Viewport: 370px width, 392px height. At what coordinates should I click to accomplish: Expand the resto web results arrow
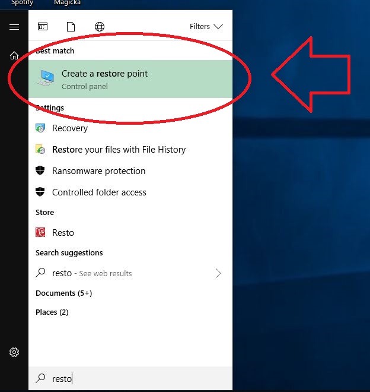(x=218, y=273)
